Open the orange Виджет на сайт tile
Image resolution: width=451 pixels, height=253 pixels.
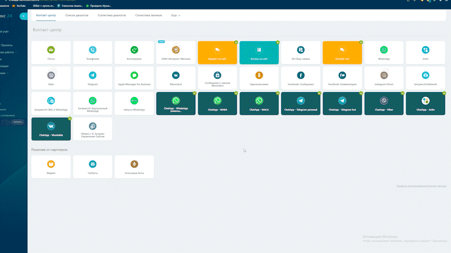[217, 53]
